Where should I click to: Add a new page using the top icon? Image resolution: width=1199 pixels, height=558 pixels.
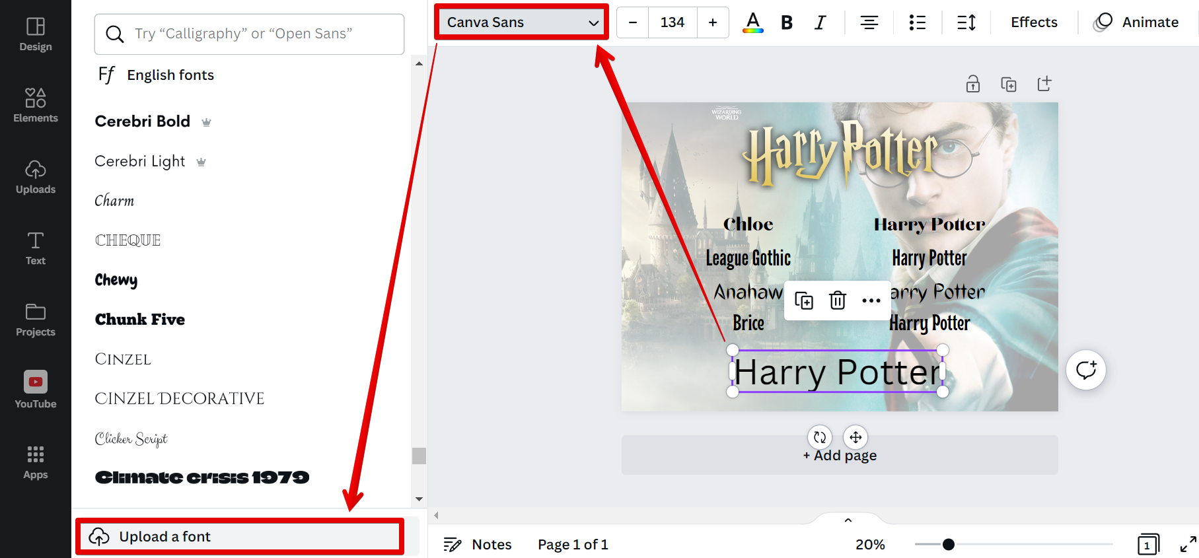pos(1044,84)
